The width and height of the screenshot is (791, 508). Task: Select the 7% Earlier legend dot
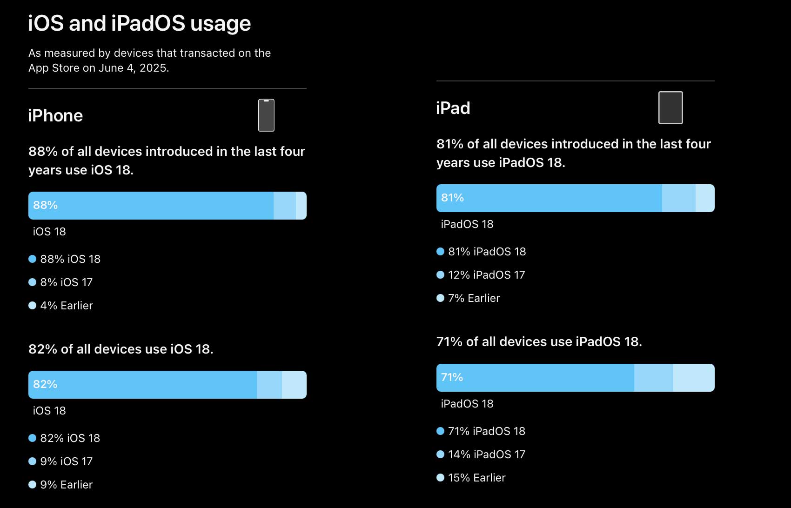click(440, 298)
